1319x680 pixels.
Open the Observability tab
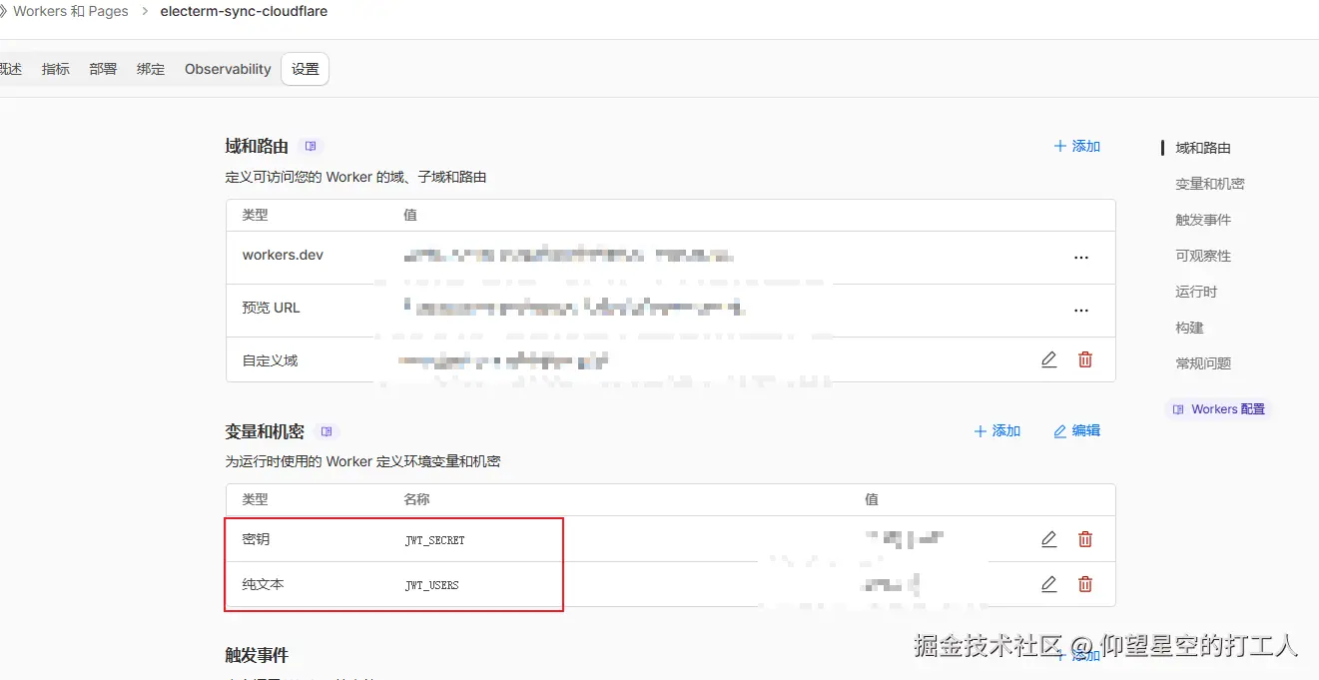point(228,69)
